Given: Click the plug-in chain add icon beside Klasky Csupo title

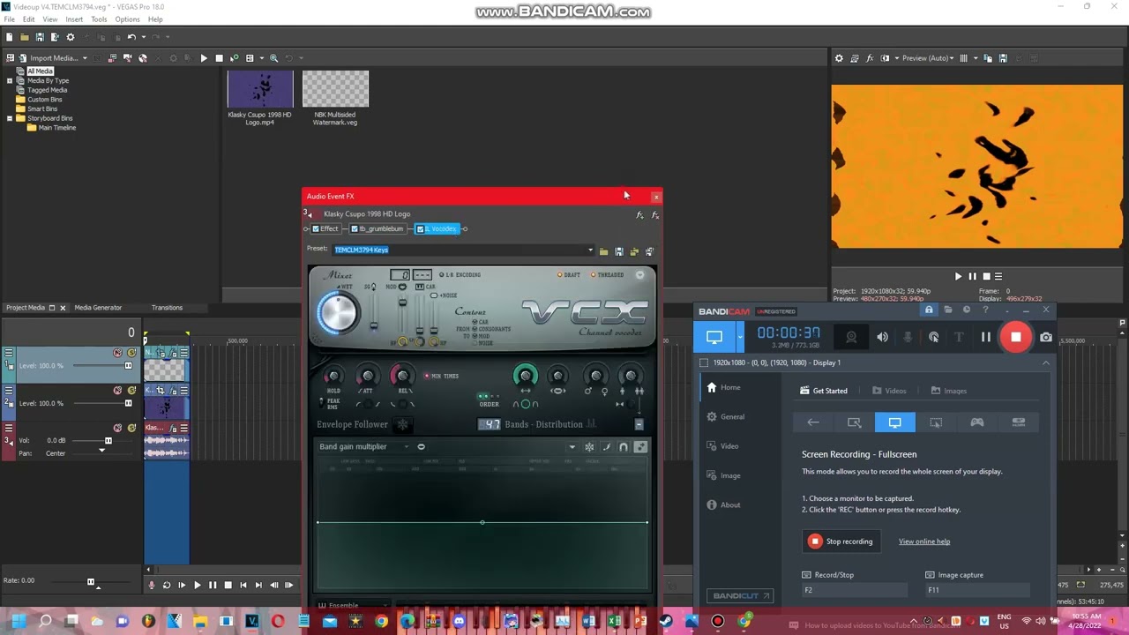Looking at the screenshot, I should [x=639, y=214].
